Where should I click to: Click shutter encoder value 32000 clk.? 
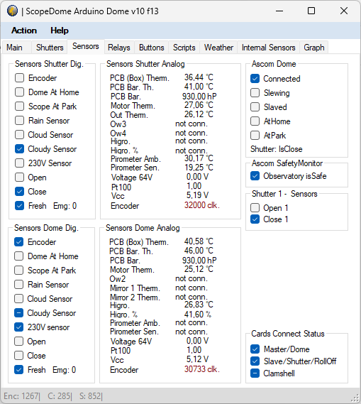pyautogui.click(x=202, y=205)
